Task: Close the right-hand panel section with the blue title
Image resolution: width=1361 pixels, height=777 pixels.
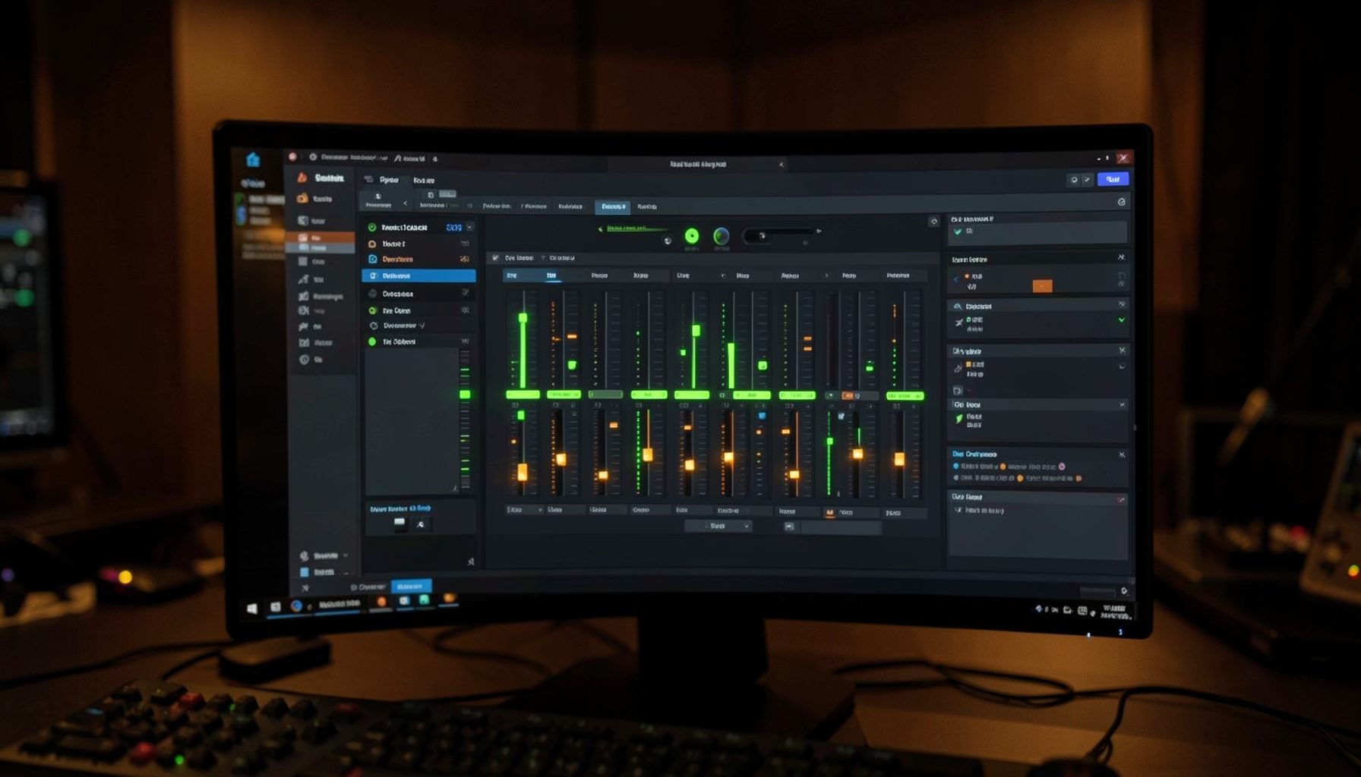Action: click(x=1122, y=455)
